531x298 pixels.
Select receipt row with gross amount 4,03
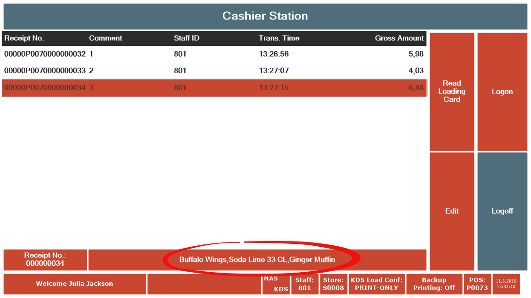[214, 71]
